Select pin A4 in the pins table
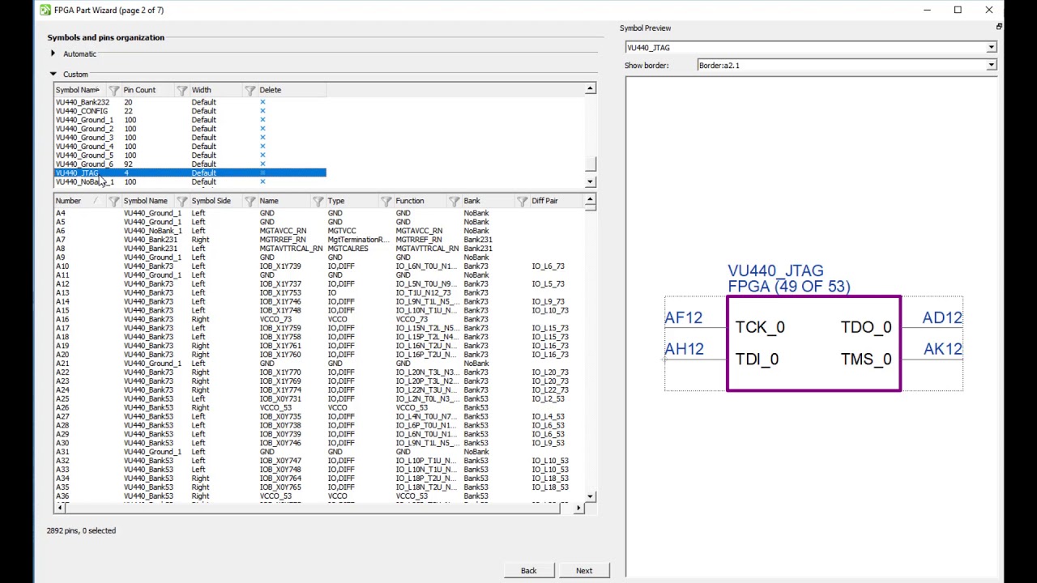 tap(61, 213)
